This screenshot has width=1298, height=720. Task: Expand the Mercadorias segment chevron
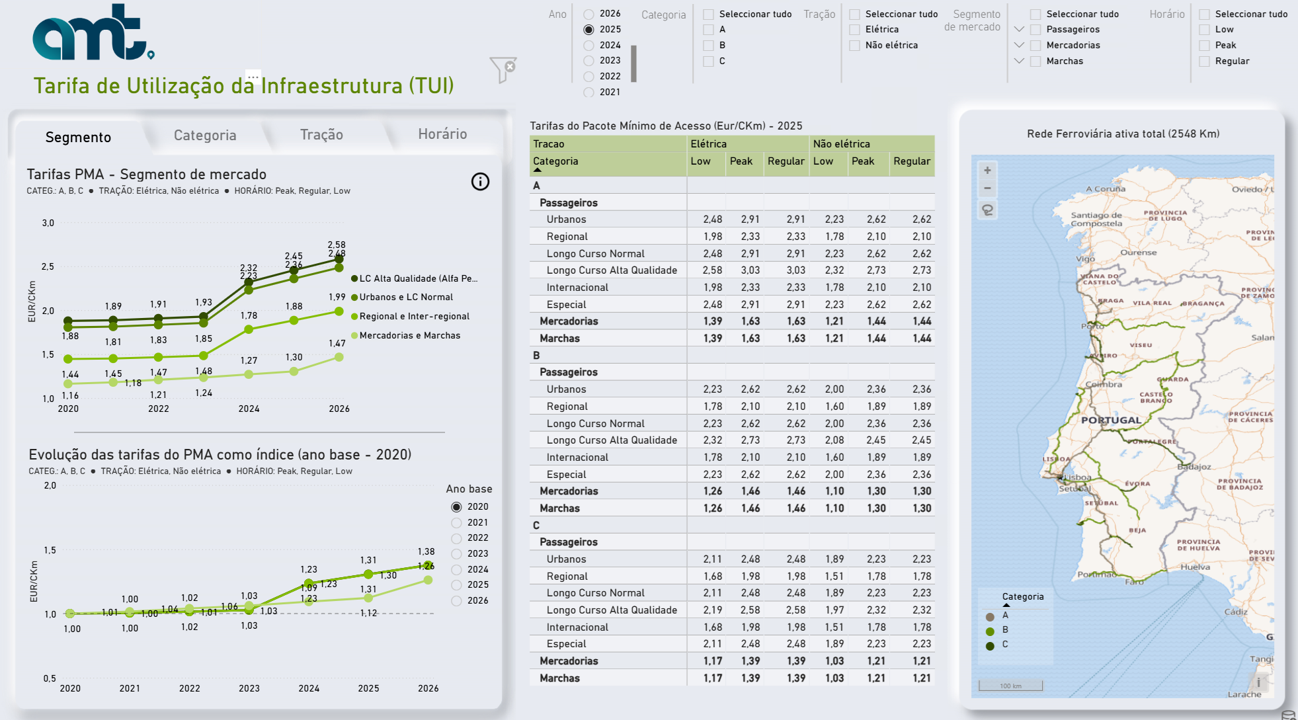[x=1019, y=45]
